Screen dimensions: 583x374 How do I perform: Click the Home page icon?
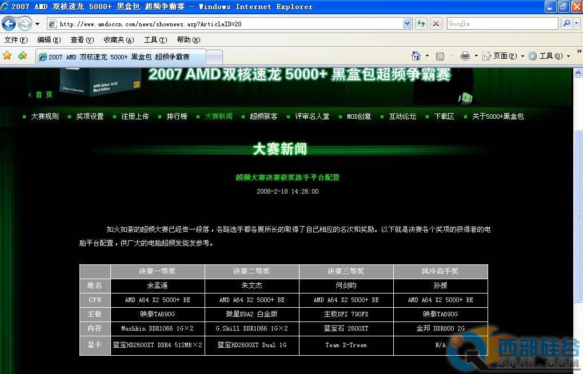pos(416,56)
